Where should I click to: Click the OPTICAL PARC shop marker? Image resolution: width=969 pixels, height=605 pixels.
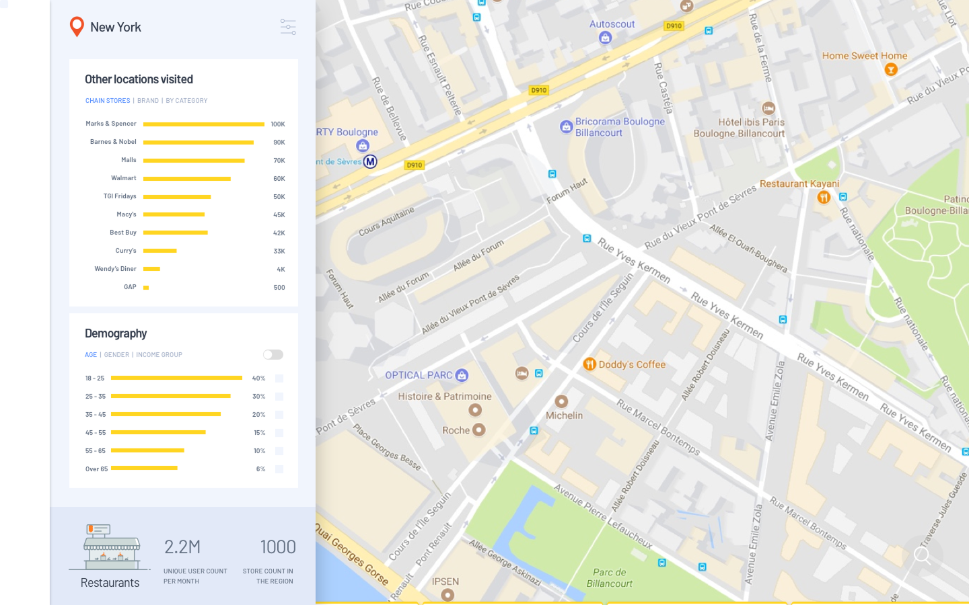pos(462,375)
